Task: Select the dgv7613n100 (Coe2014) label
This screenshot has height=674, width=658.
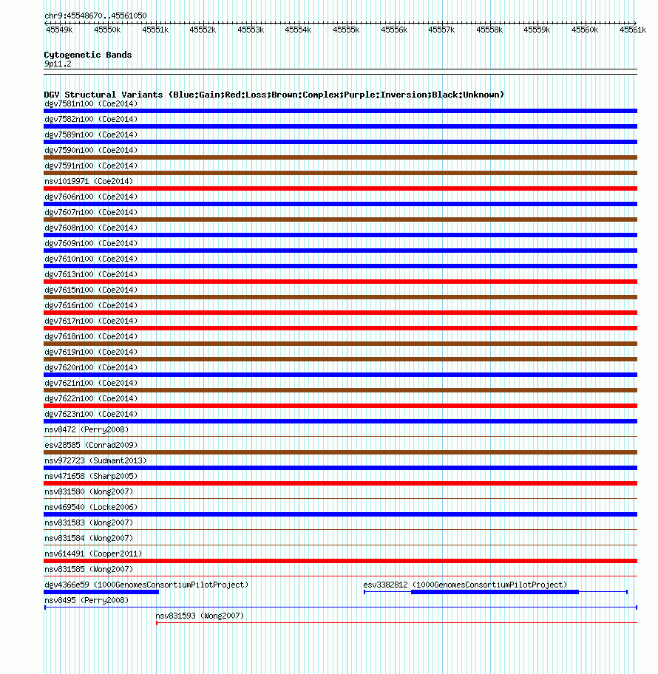Action: [x=91, y=273]
